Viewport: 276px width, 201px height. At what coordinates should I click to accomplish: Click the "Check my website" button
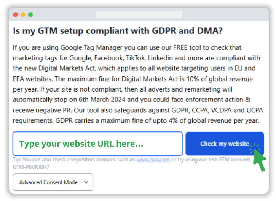click(224, 144)
